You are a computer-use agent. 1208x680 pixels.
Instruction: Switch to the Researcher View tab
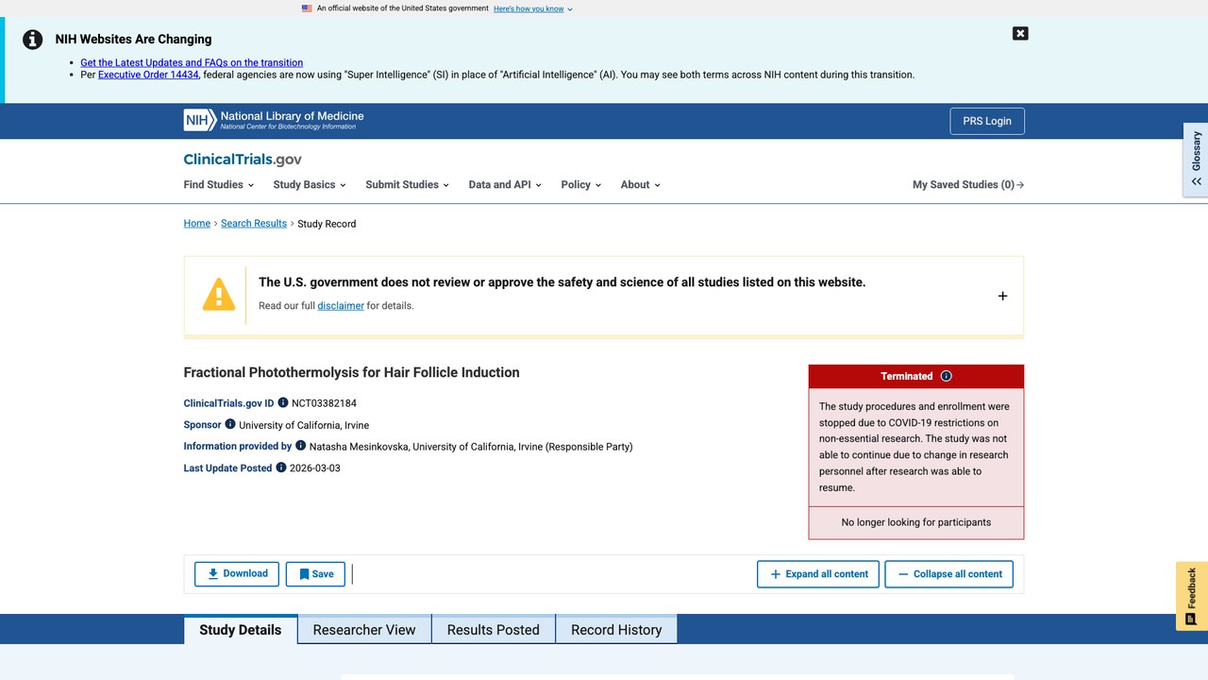point(364,630)
